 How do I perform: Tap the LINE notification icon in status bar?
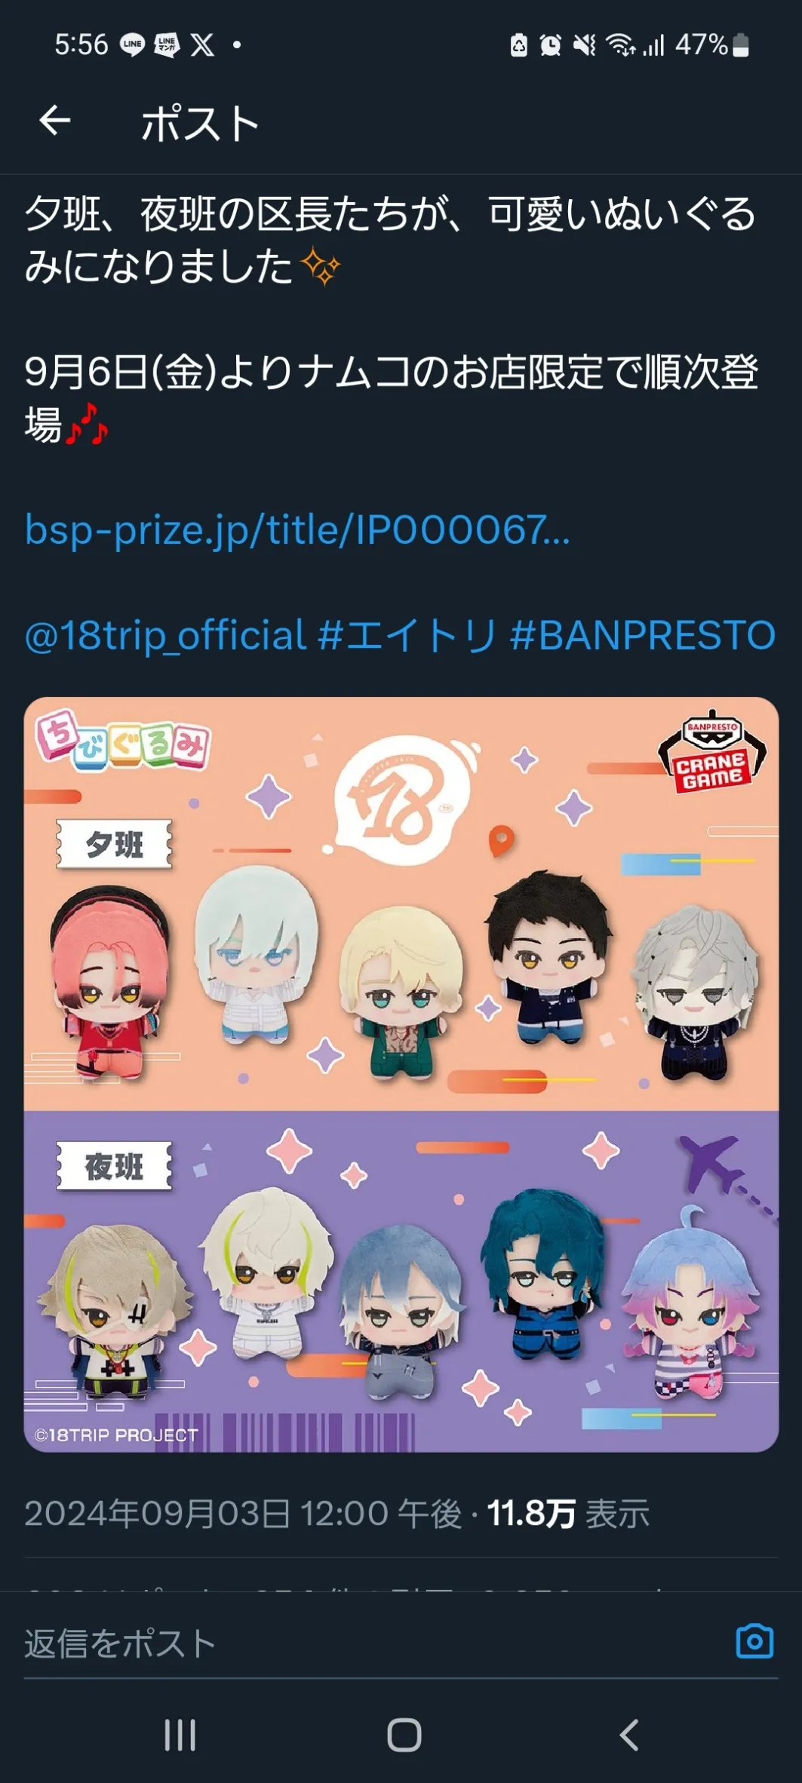coord(133,45)
